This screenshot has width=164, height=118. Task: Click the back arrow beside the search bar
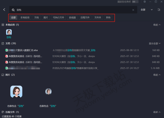pos(4,10)
